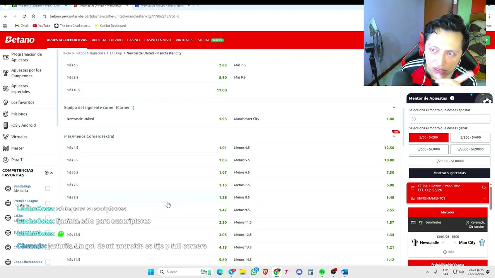Screen dimensions: 495x278
Task: Click the Mentor de Apuestas info icon
Action: click(452, 98)
